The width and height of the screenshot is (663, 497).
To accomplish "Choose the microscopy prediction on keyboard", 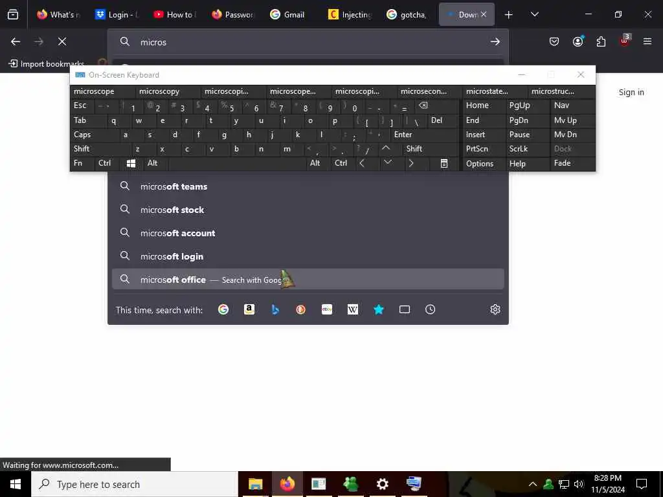I will coord(168,91).
